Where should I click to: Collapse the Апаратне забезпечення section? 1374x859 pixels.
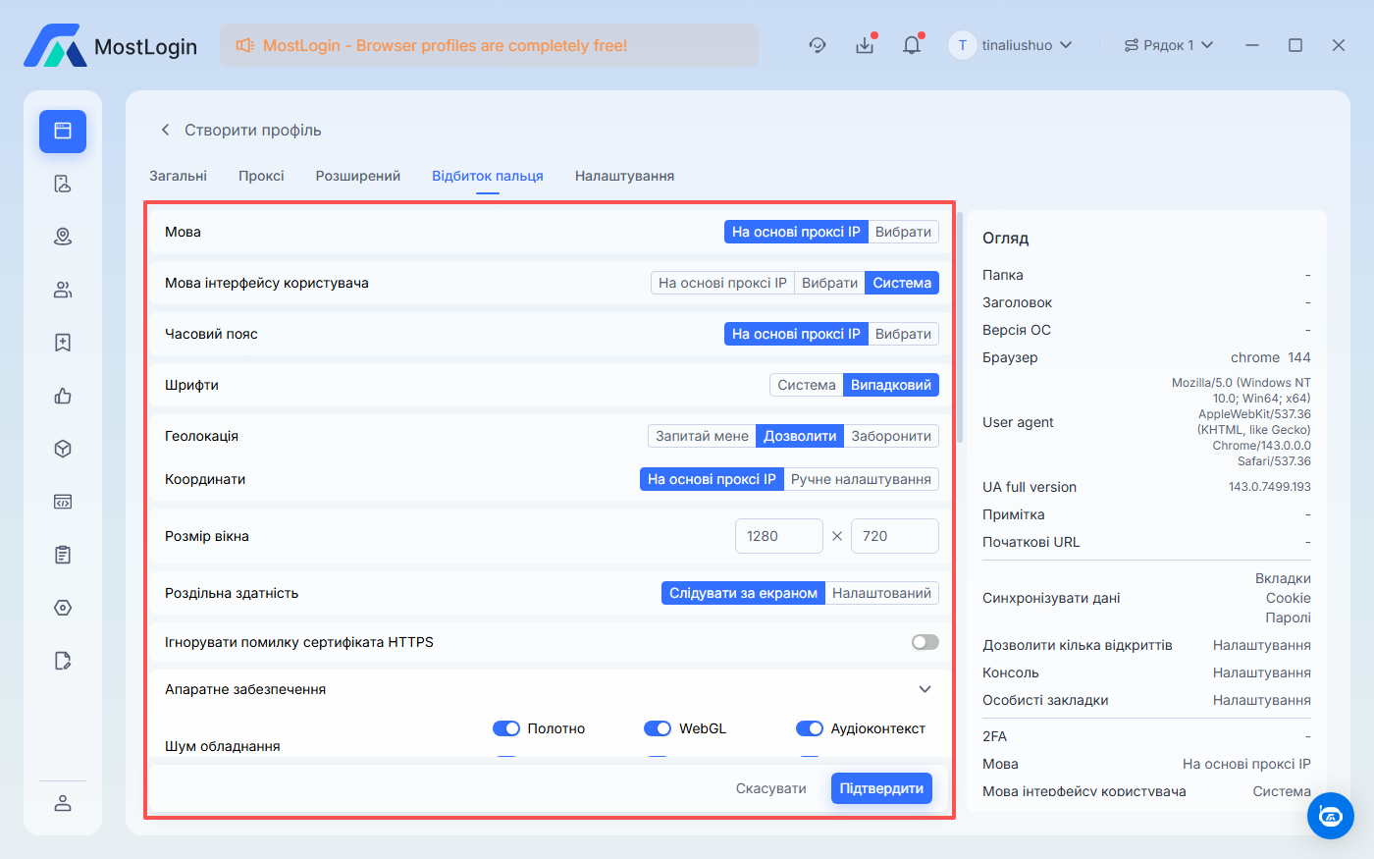[x=925, y=689]
